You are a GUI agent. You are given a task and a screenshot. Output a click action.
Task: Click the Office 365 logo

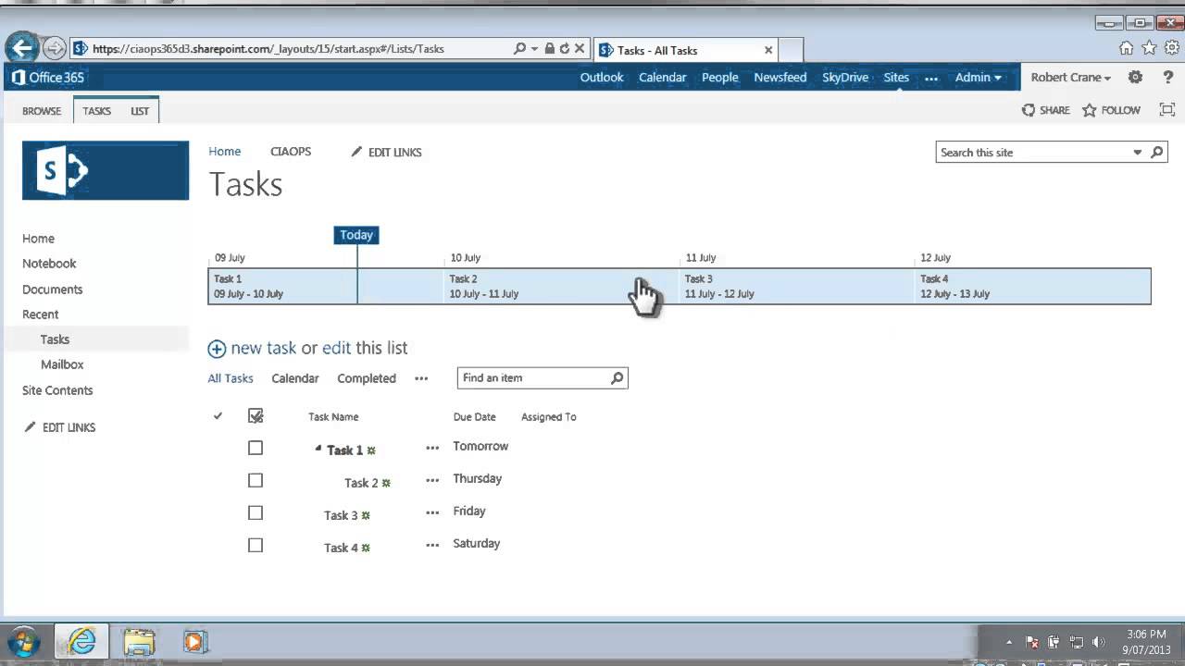click(x=47, y=78)
